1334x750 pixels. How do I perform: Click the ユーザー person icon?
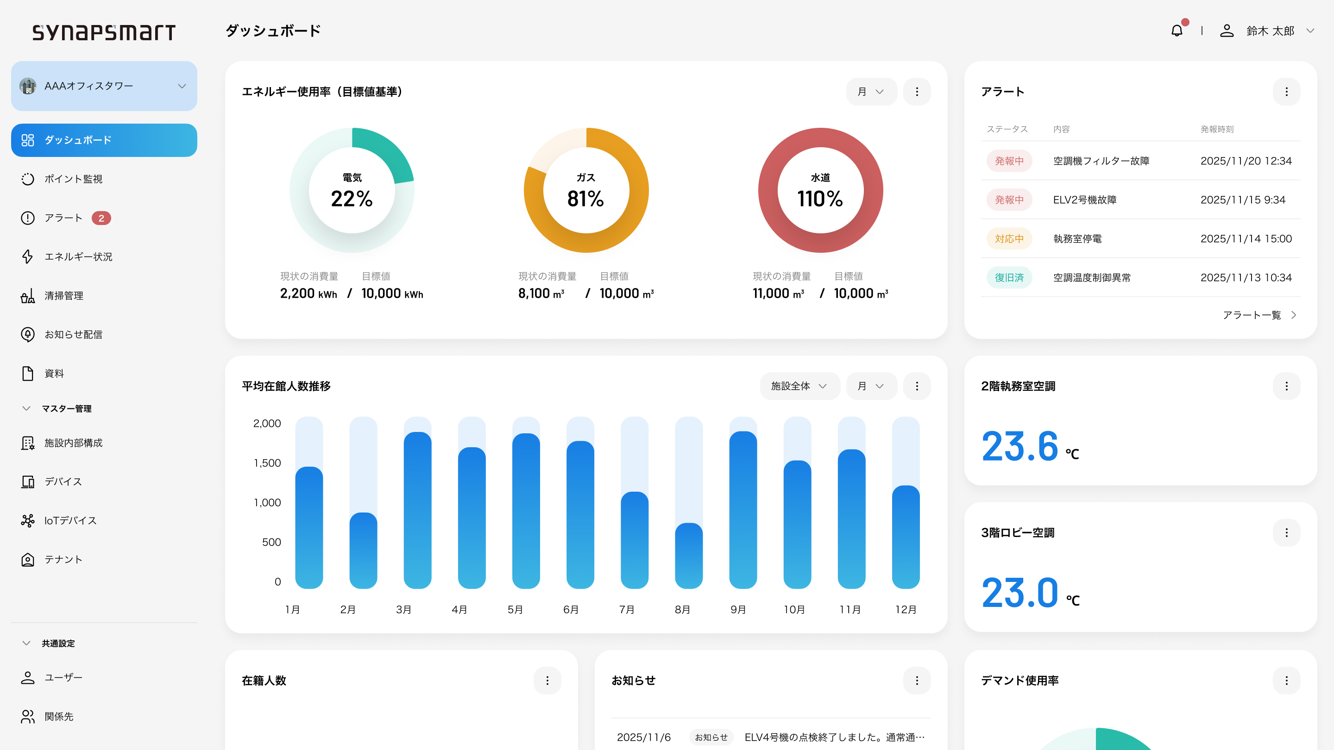(27, 677)
